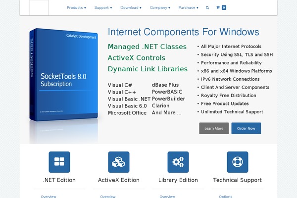297x198 pixels.
Task: Open the Purchase menu
Action: 188,8
